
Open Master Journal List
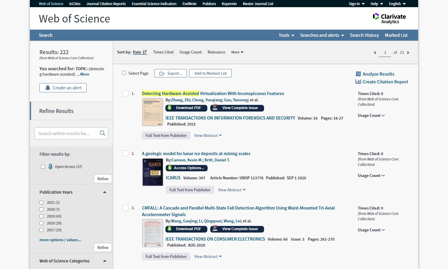click(258, 4)
